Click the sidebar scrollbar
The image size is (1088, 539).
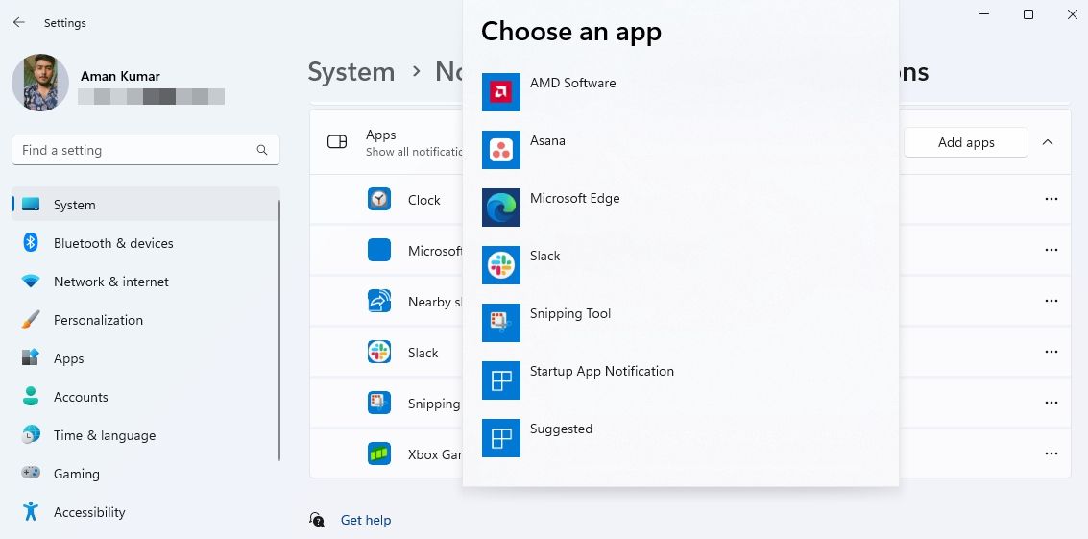[x=278, y=330]
